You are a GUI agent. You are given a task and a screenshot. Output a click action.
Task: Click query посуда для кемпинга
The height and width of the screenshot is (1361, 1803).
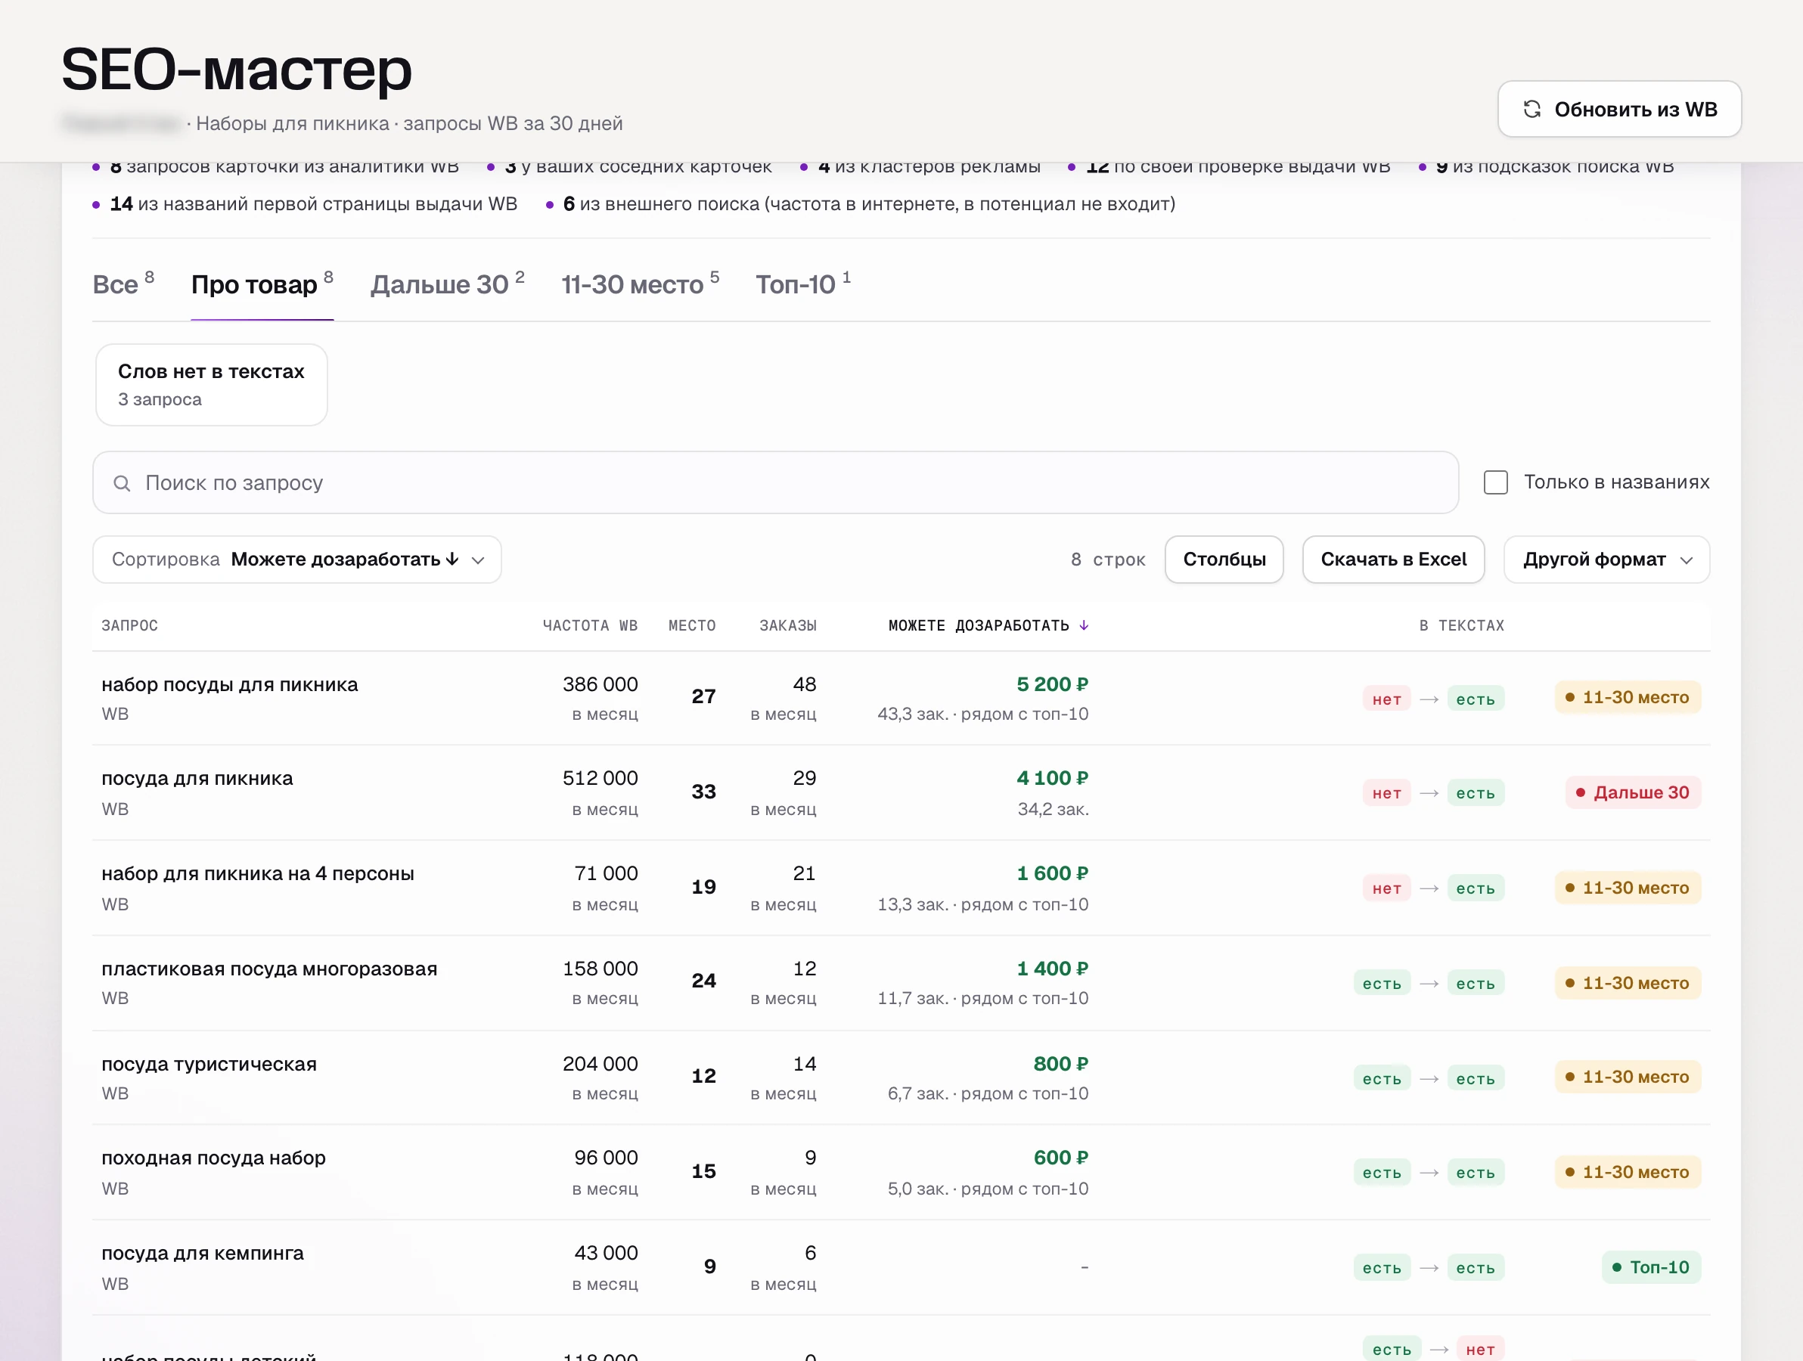click(202, 1254)
